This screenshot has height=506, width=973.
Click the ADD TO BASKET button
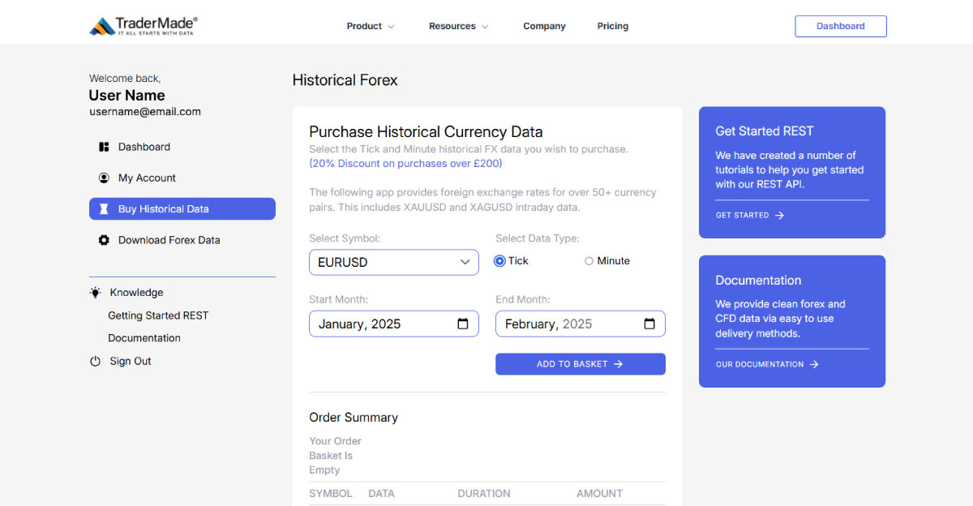(x=581, y=364)
